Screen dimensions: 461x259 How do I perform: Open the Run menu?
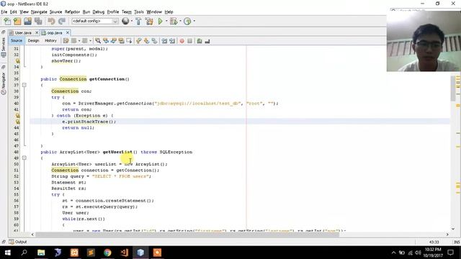(86, 12)
